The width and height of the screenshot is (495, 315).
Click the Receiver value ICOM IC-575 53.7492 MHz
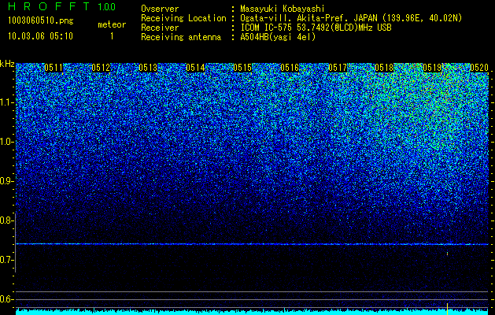(316, 28)
